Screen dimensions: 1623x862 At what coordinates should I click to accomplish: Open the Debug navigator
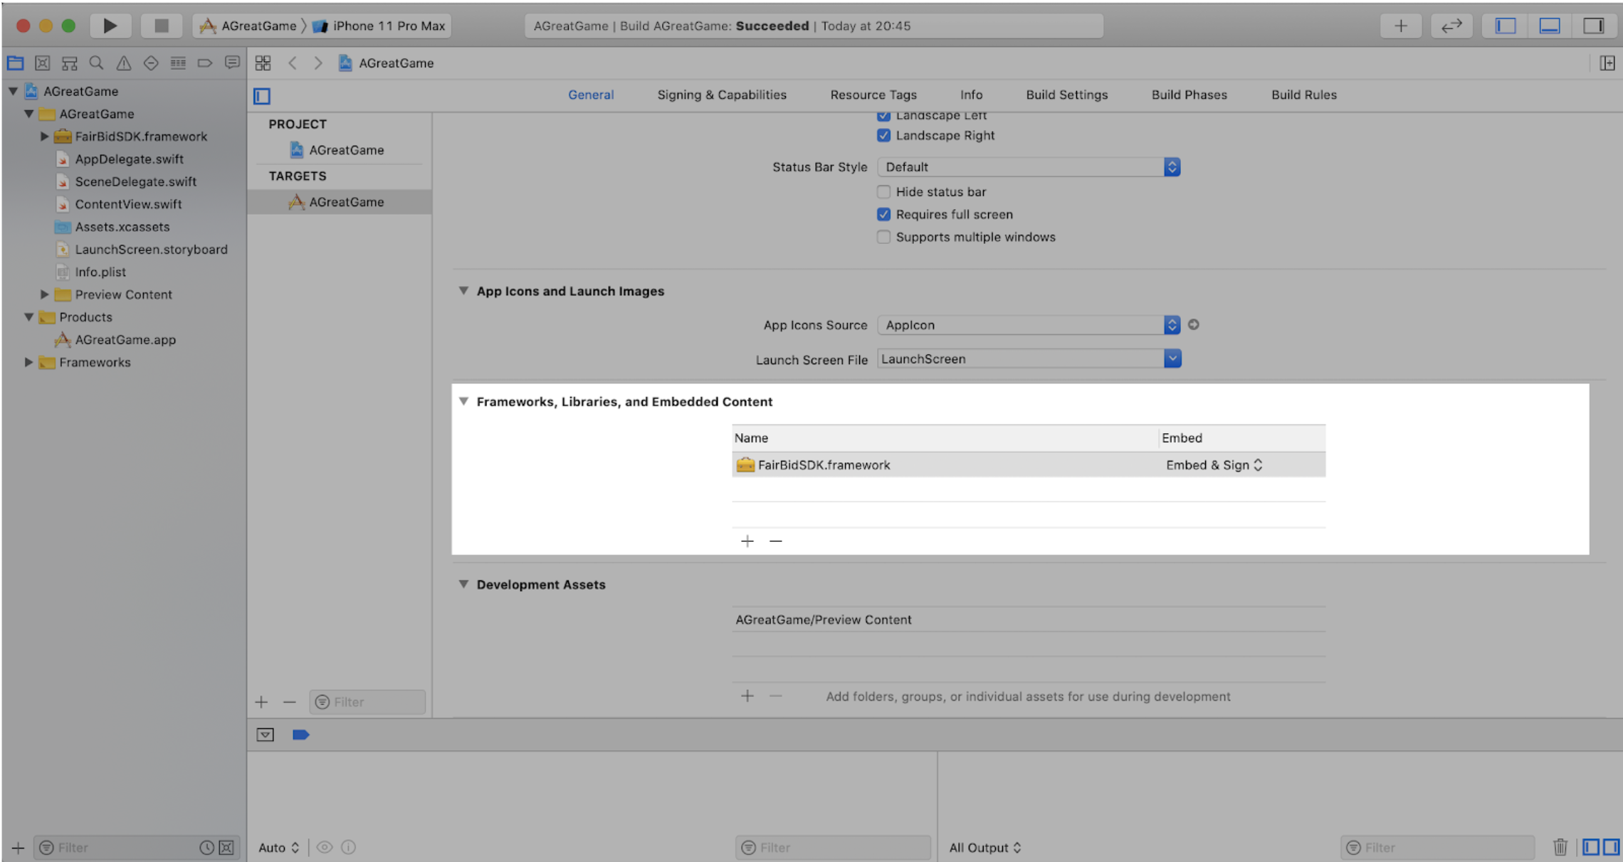tap(178, 63)
